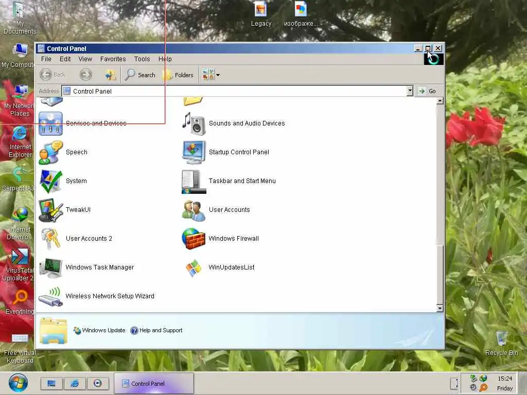Image resolution: width=527 pixels, height=395 pixels.
Task: Open the Taskbar and Start Menu icon
Action: click(x=194, y=182)
